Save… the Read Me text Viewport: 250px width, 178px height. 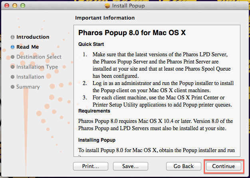pos(131,166)
